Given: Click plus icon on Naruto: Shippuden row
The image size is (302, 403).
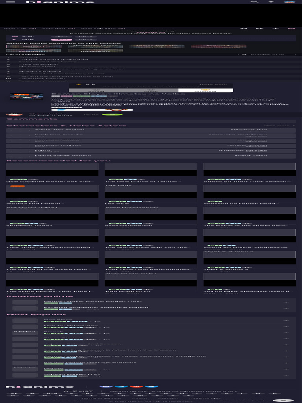Looking at the screenshot, I should click(x=286, y=327).
